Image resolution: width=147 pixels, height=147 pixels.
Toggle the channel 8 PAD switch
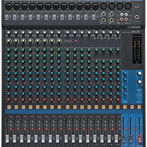62,17
